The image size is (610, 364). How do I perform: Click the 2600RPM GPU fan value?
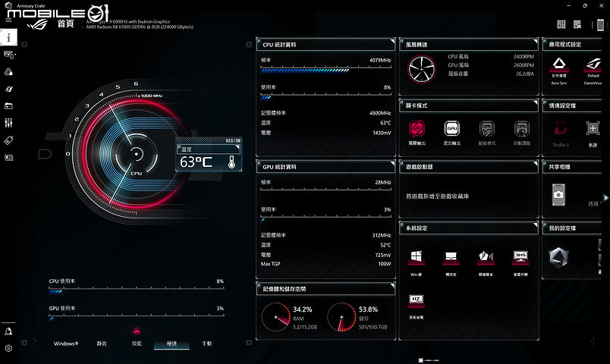pos(524,65)
